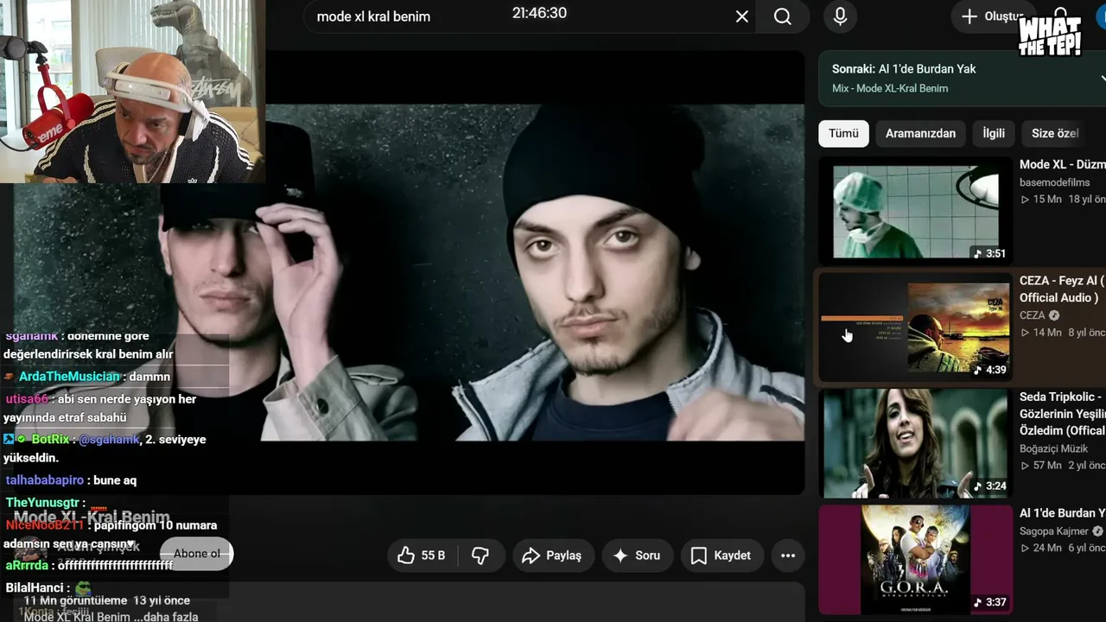Click 'Sonraki: Al 1'de Burdan Yak' in the mix header
This screenshot has width=1106, height=622.
pos(904,69)
